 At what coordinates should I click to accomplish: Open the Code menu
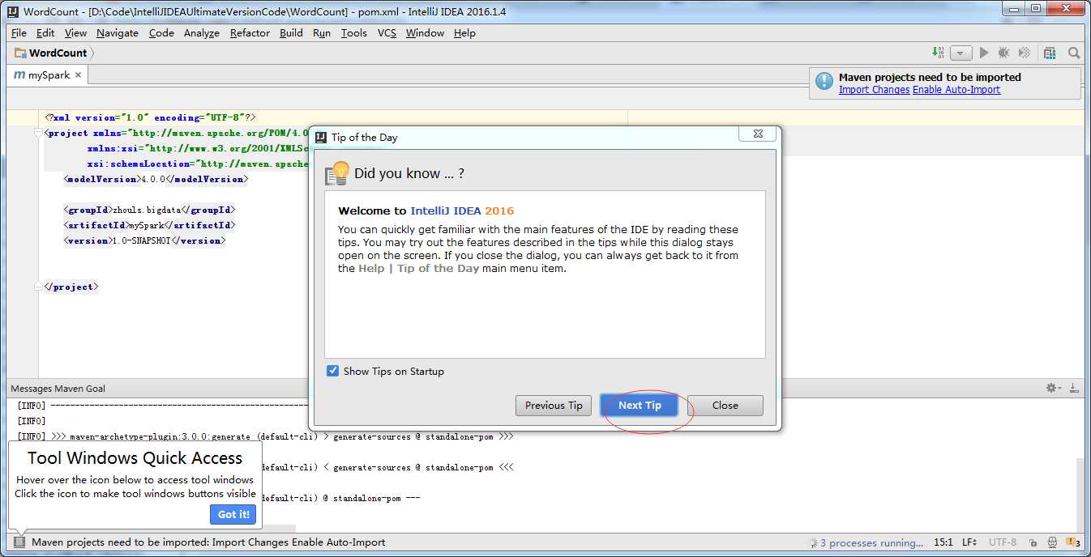point(161,33)
